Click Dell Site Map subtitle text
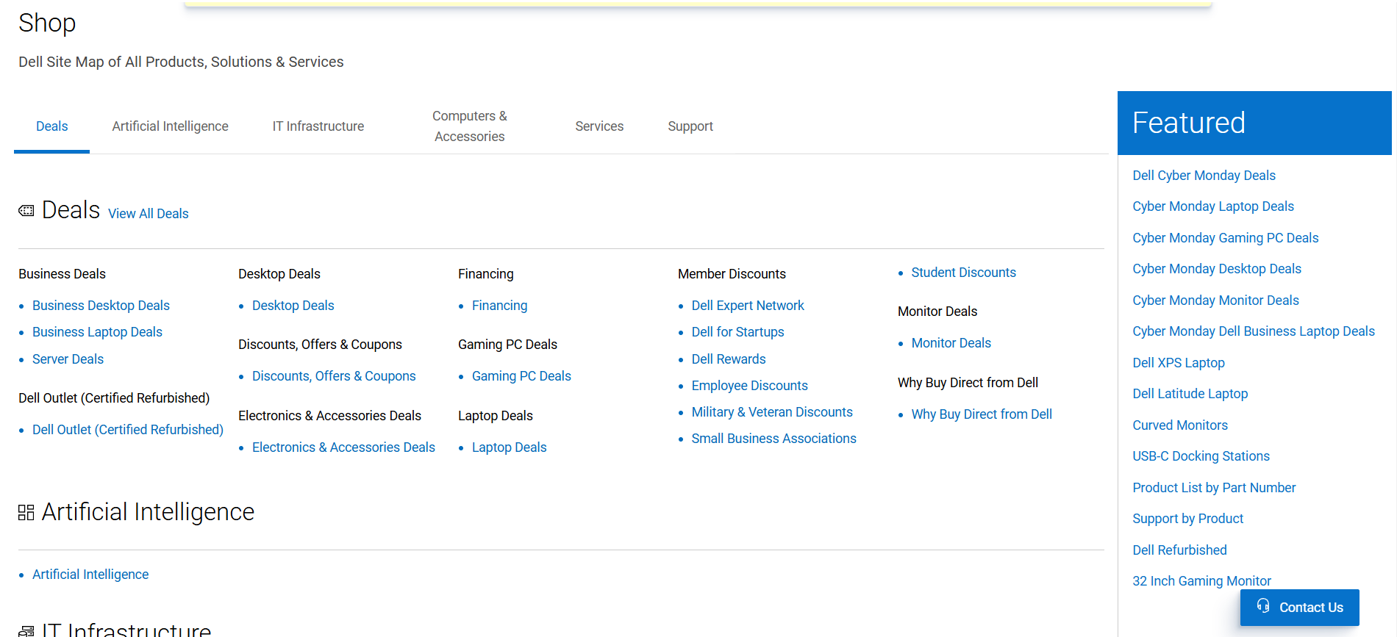The image size is (1397, 637). [x=181, y=62]
